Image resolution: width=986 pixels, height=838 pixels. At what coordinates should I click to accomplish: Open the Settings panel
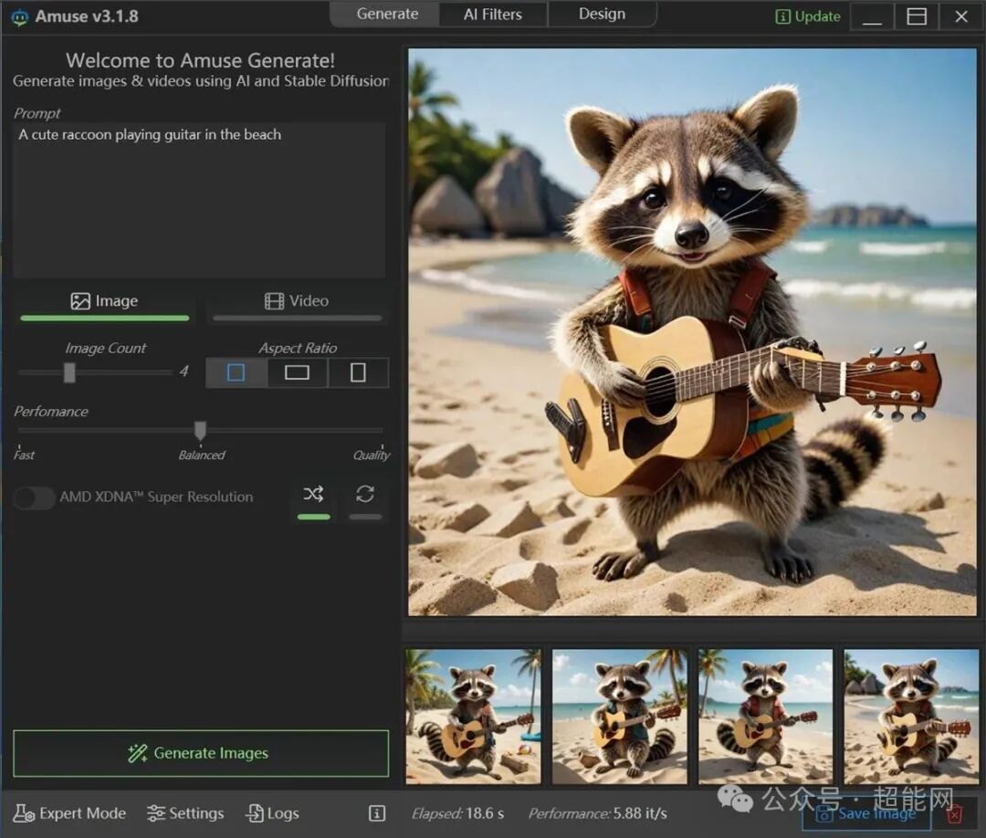click(x=185, y=813)
